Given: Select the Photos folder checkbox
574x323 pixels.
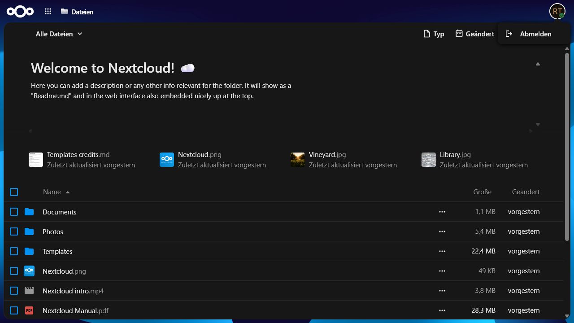Looking at the screenshot, I should pyautogui.click(x=14, y=231).
